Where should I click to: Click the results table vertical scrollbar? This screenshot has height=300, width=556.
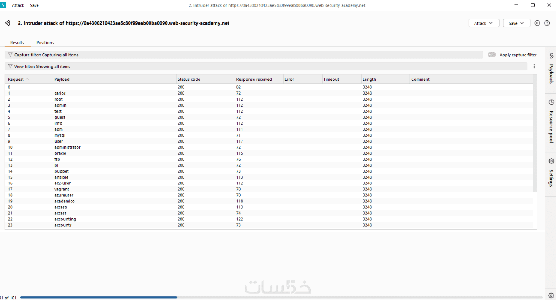(535, 133)
